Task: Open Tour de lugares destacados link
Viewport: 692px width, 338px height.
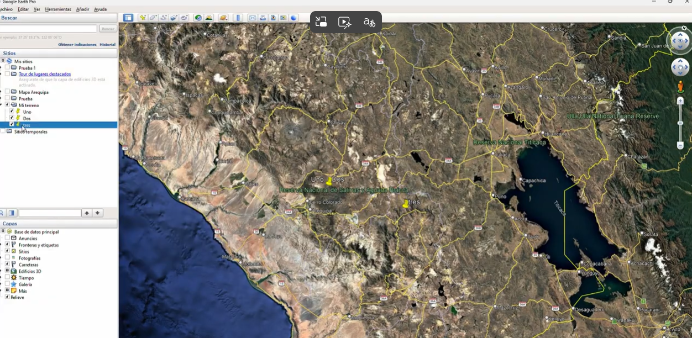Action: click(44, 74)
